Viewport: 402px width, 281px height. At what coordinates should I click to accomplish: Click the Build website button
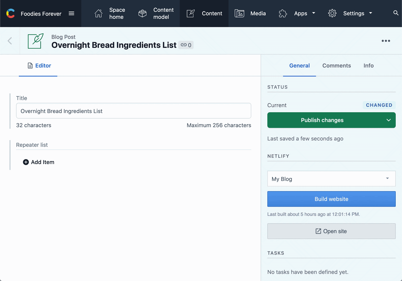pyautogui.click(x=331, y=199)
